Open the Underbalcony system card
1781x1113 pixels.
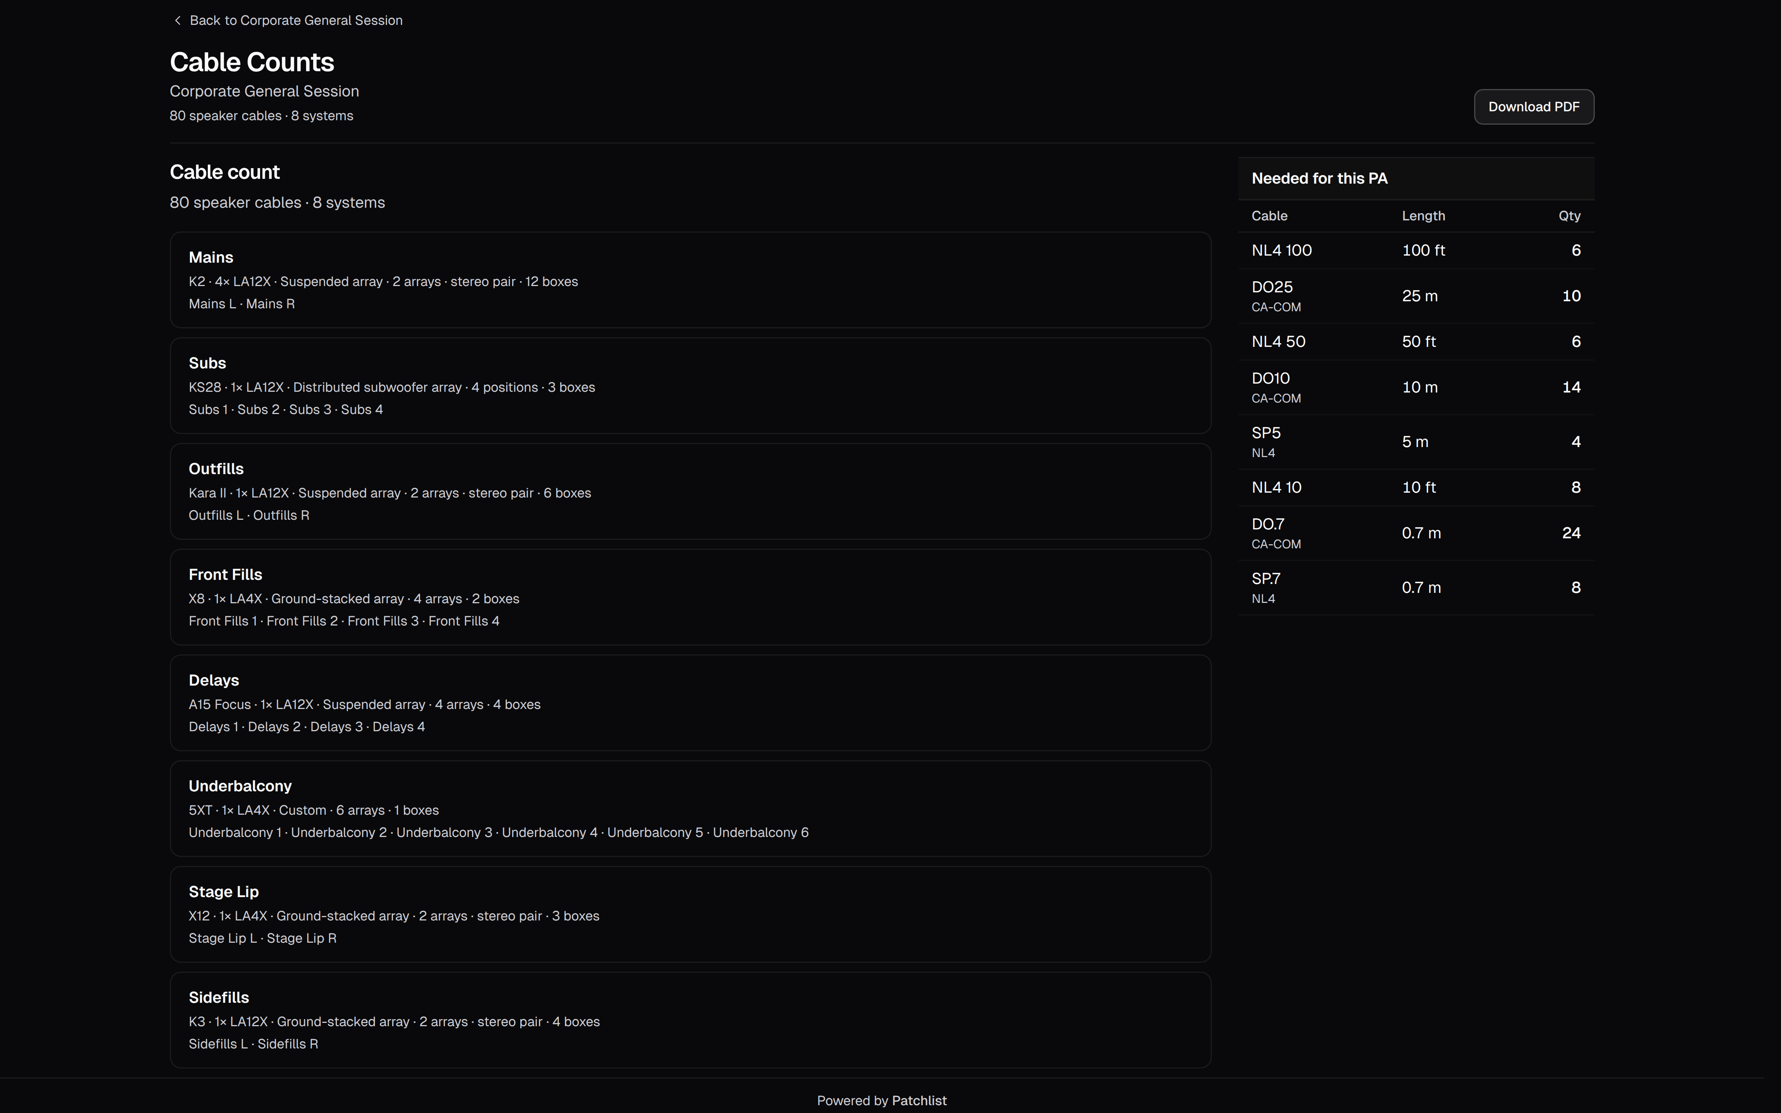690,808
